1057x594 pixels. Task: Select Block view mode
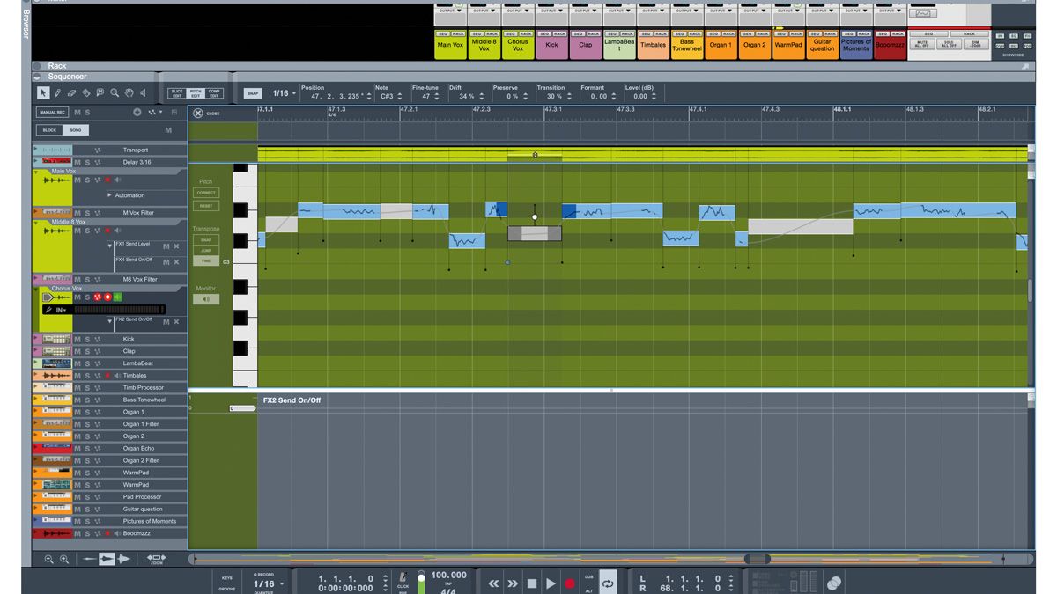tap(49, 130)
